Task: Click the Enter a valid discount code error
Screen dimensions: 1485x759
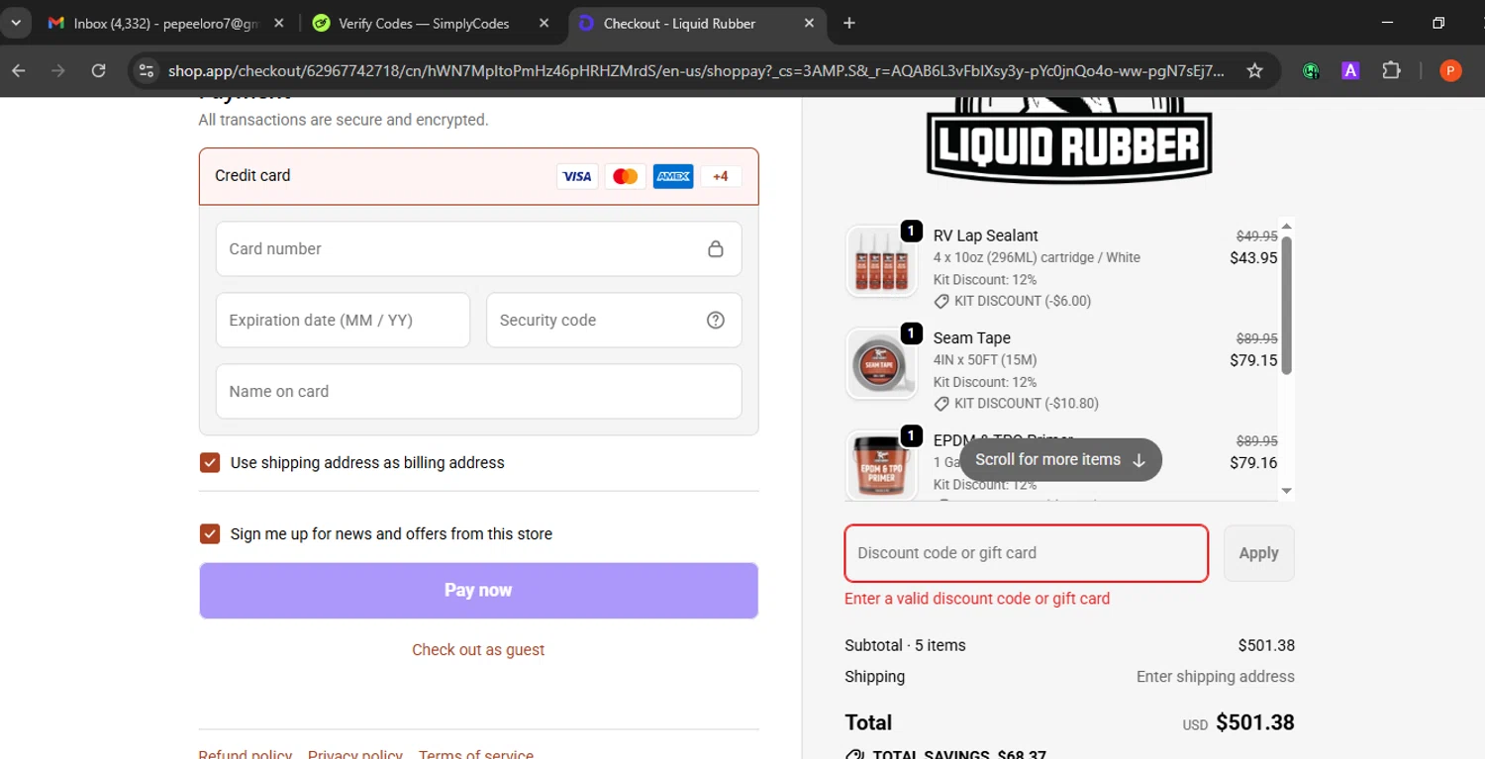Action: click(x=977, y=599)
